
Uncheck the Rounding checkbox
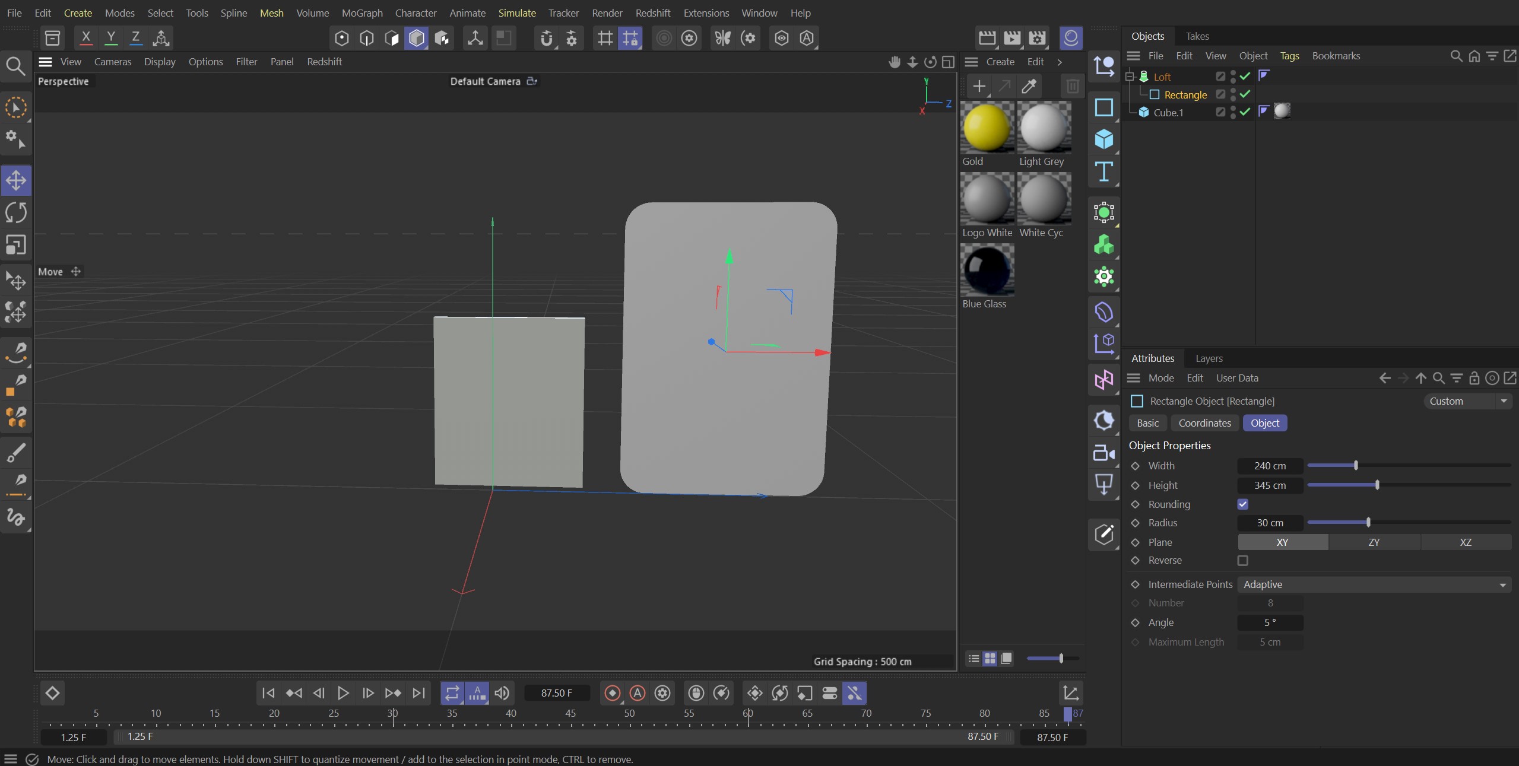pyautogui.click(x=1242, y=504)
